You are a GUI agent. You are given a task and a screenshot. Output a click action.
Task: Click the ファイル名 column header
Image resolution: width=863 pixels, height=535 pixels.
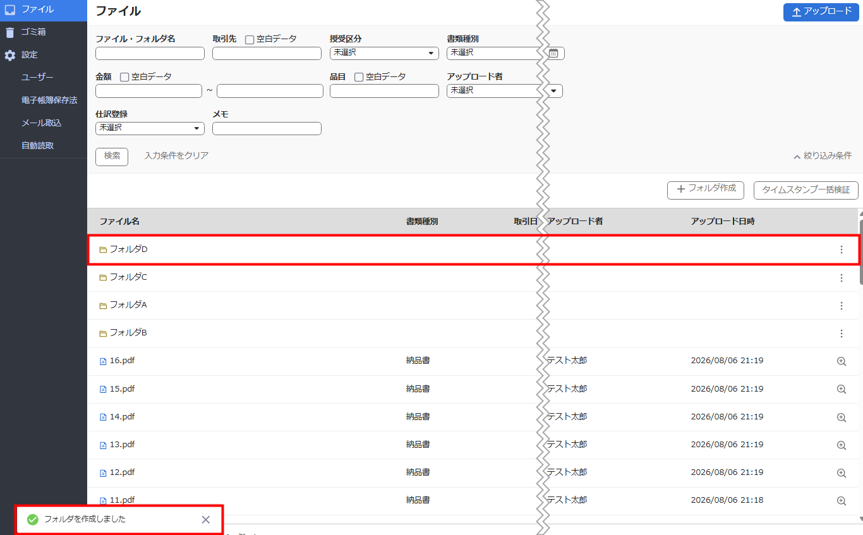coord(119,222)
